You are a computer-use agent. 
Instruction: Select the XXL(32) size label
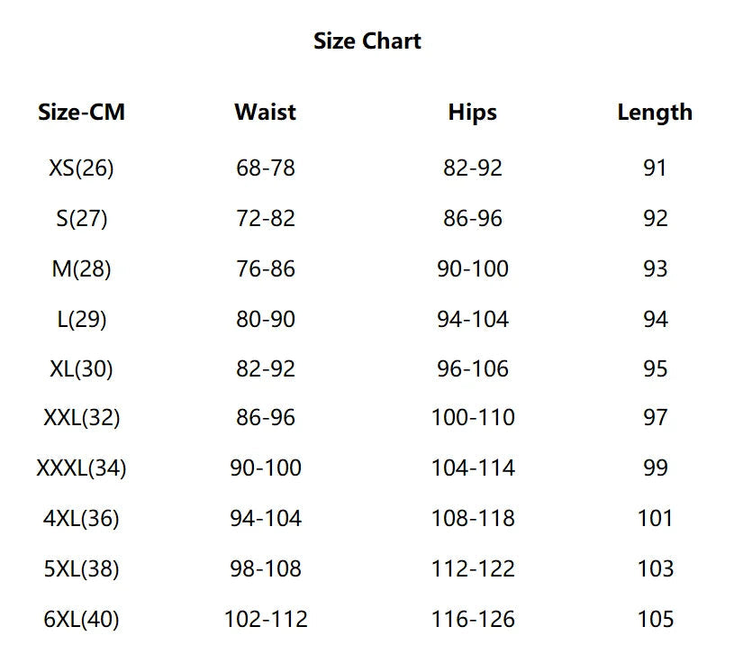[x=81, y=418]
